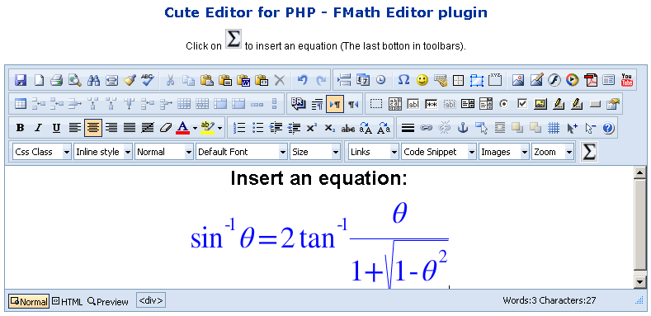651x316 pixels.
Task: Click the <div> tag path button
Action: point(151,300)
